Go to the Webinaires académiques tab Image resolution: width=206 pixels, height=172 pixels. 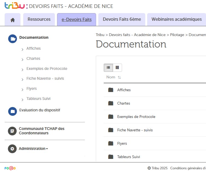point(177,19)
